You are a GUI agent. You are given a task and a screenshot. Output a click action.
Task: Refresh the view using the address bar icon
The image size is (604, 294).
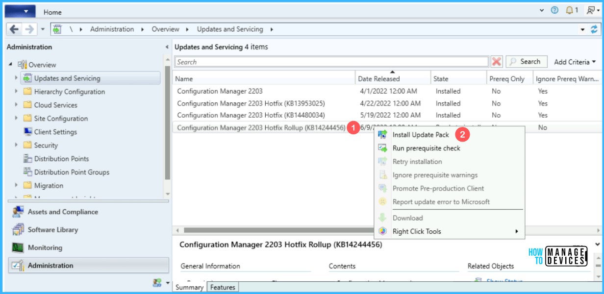tap(595, 29)
